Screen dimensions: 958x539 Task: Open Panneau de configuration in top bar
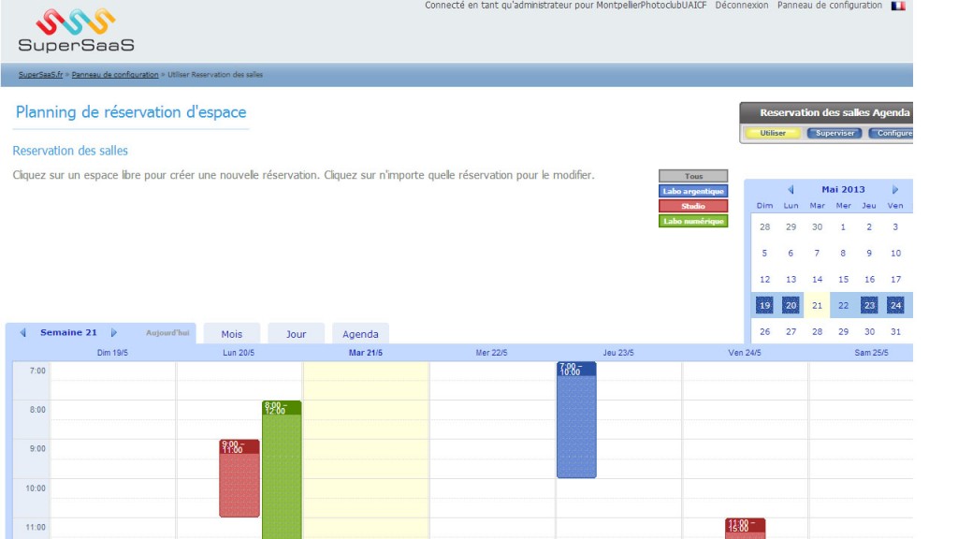[830, 6]
